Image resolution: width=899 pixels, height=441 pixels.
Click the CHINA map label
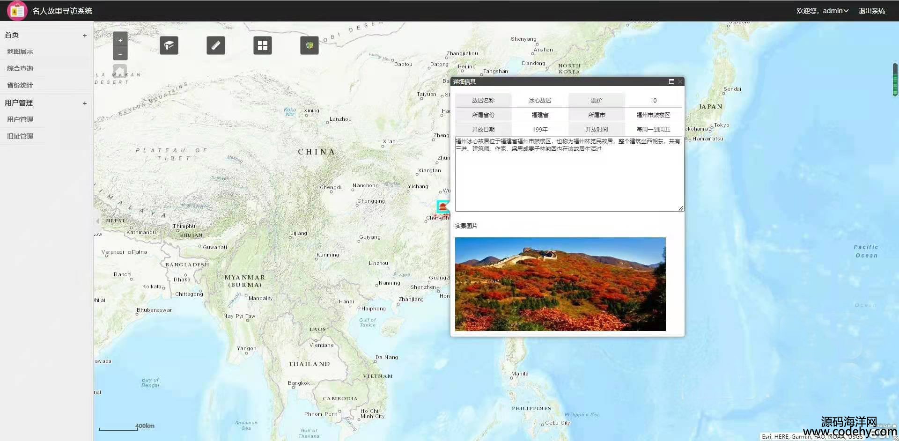click(317, 152)
